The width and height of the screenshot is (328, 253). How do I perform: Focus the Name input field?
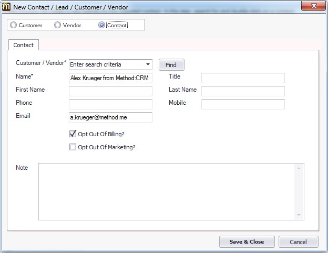pyautogui.click(x=110, y=78)
